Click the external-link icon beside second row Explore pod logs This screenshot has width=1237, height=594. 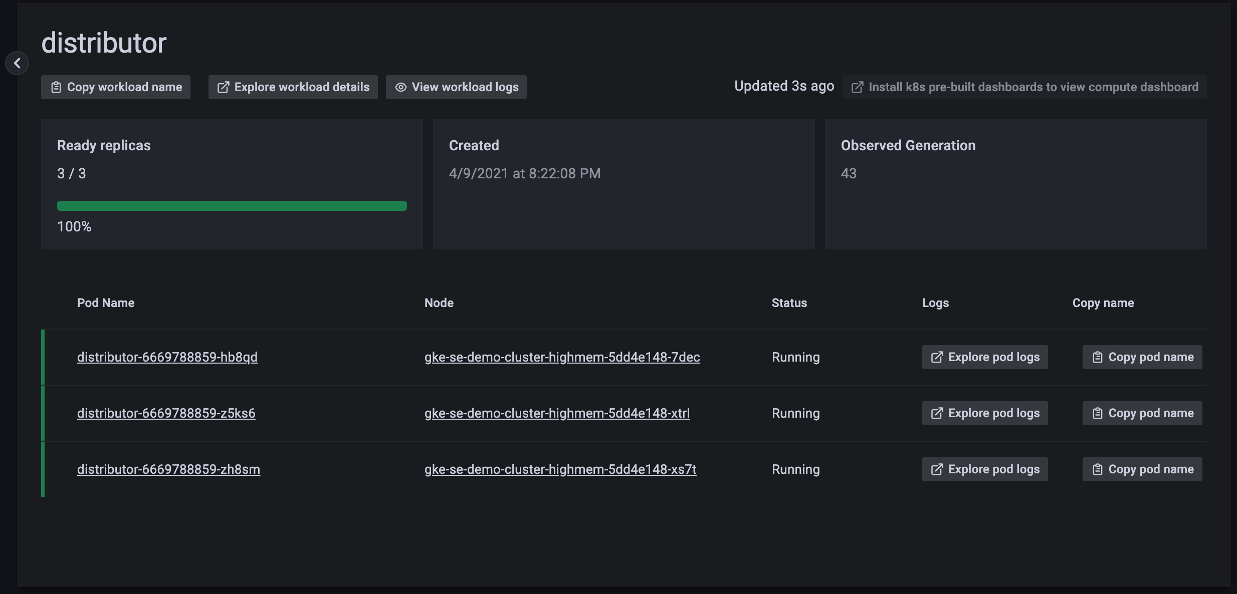coord(938,413)
